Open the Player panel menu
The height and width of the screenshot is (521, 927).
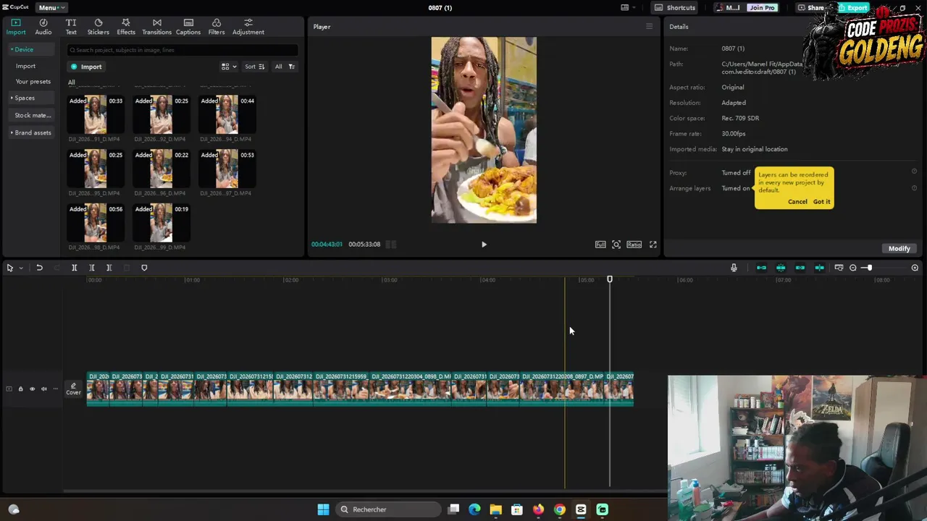coord(649,27)
